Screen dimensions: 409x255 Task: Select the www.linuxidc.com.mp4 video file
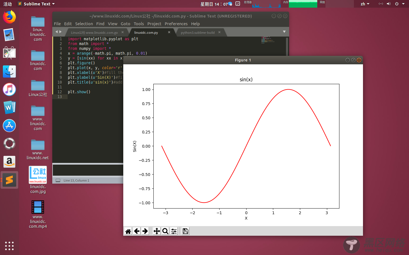38,214
